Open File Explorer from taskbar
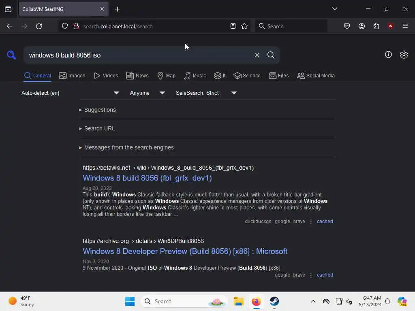415x311 pixels. (238, 301)
